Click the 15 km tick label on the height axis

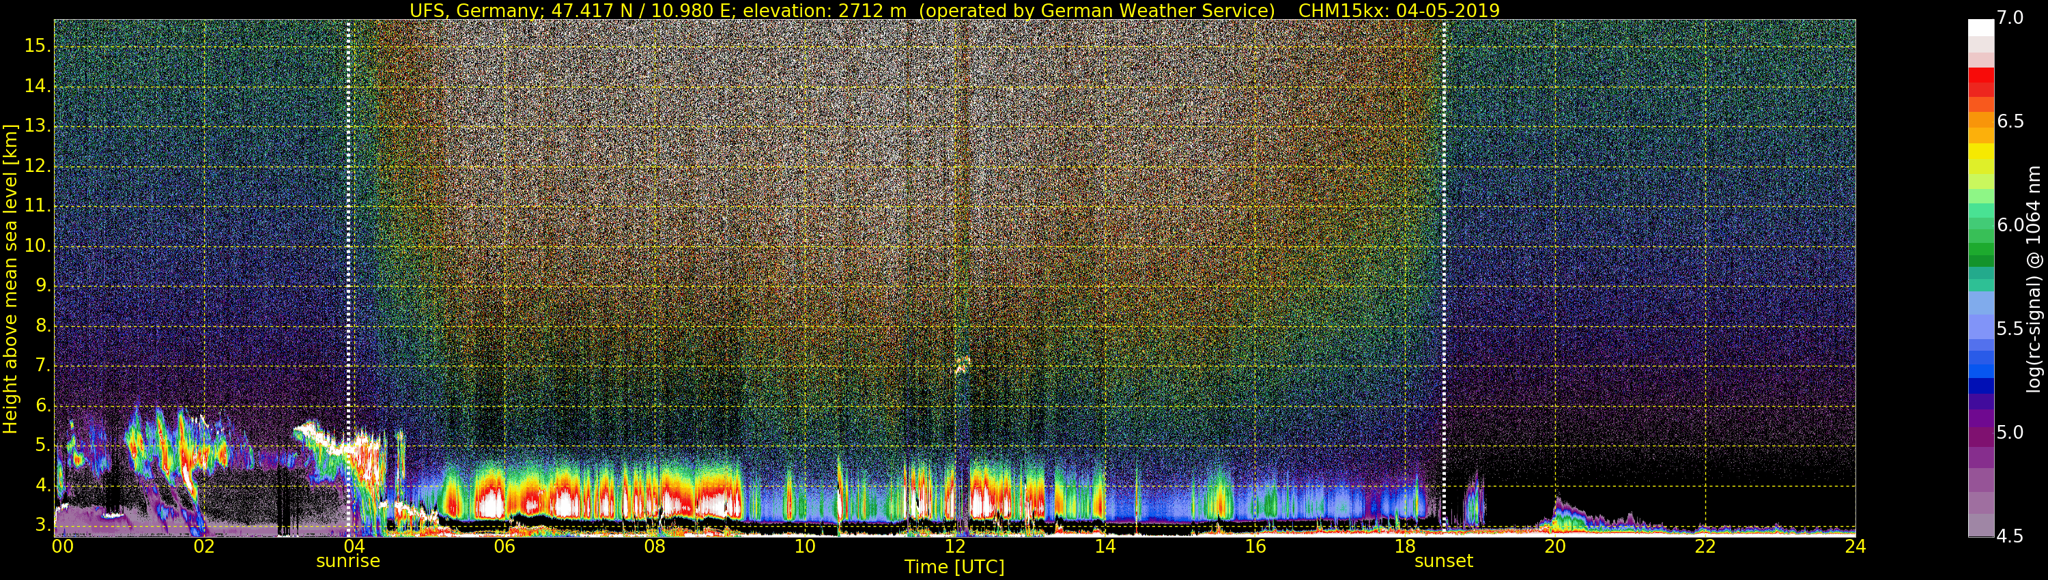click(x=37, y=46)
